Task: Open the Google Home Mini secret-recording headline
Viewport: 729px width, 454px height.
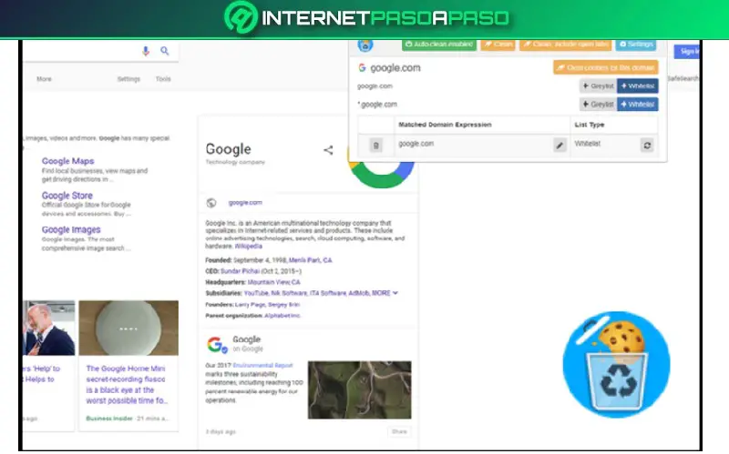Action: click(127, 384)
